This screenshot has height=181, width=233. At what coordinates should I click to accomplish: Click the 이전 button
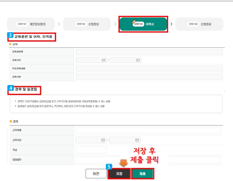tap(96, 174)
